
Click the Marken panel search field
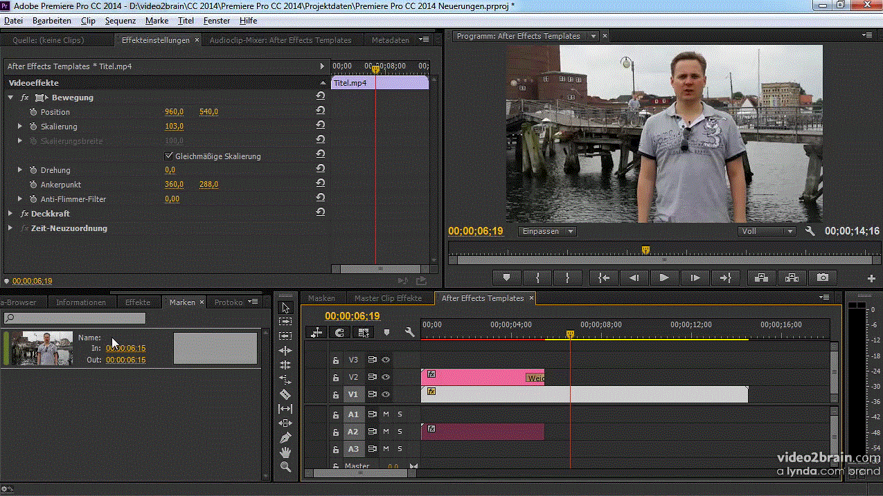pyautogui.click(x=75, y=318)
